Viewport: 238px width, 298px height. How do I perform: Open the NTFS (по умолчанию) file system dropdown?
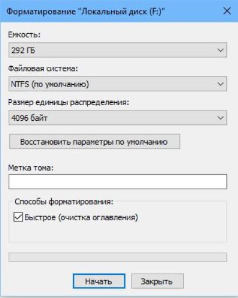[118, 84]
